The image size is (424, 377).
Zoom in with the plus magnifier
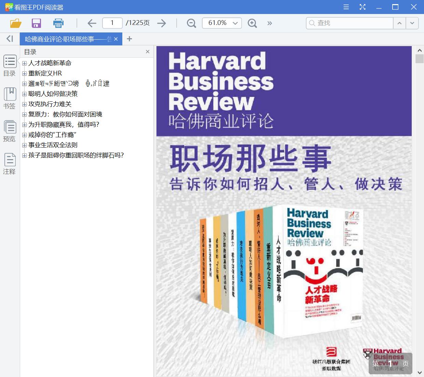pyautogui.click(x=252, y=23)
